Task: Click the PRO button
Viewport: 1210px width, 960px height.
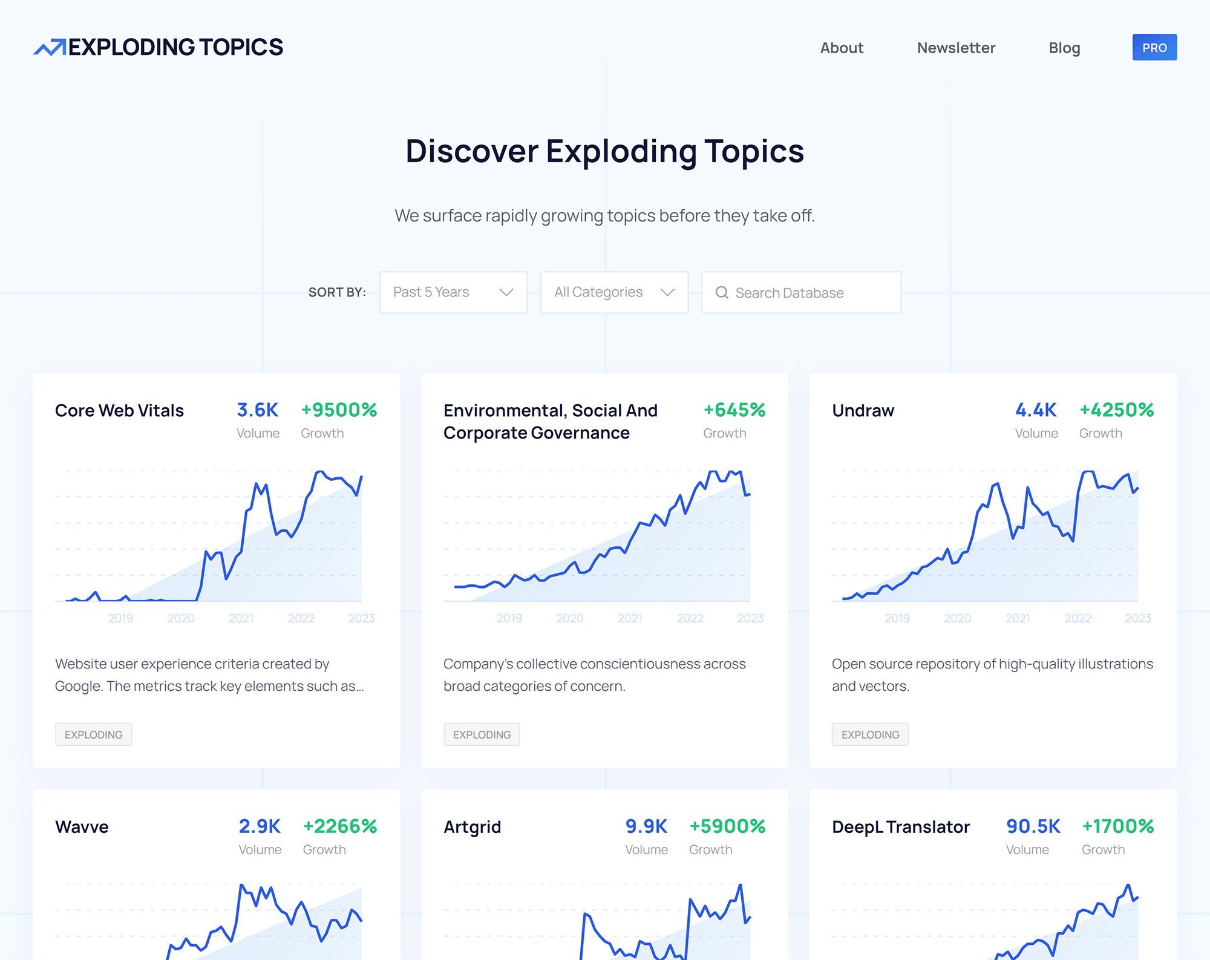Action: [1154, 47]
